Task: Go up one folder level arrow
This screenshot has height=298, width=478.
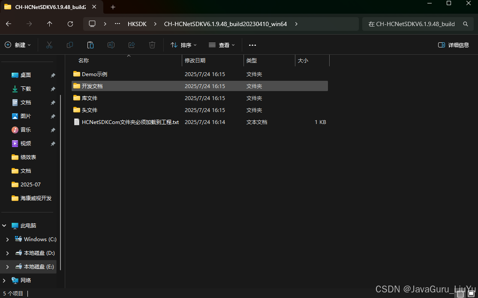Action: [49, 24]
